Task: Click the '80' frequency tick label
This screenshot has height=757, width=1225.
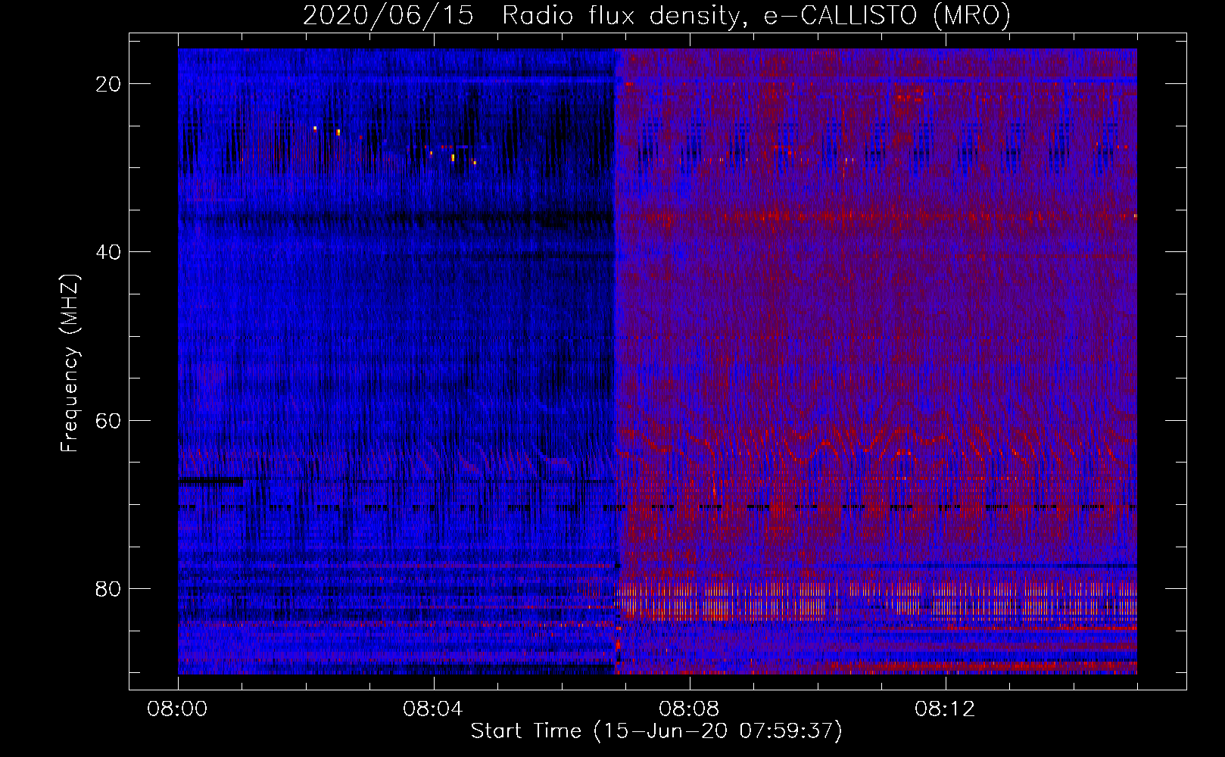Action: [108, 588]
